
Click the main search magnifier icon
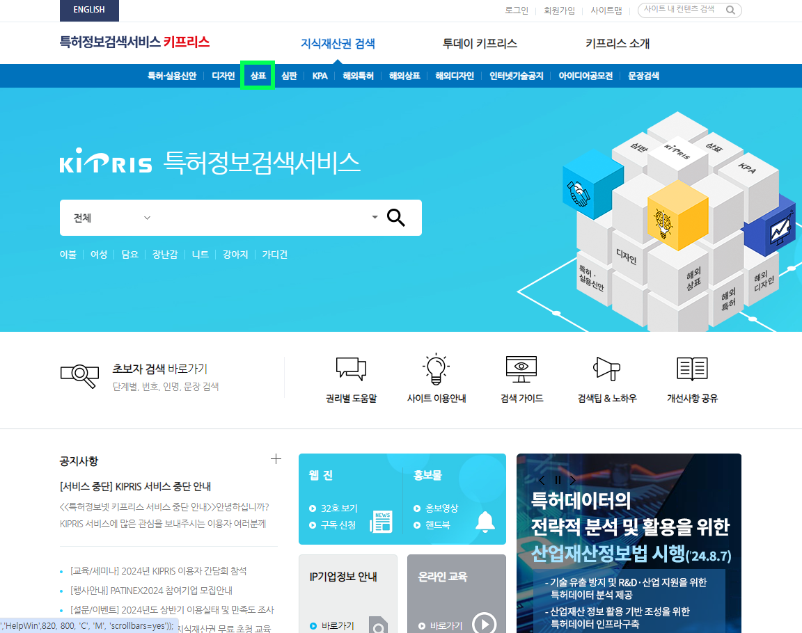[x=396, y=218]
